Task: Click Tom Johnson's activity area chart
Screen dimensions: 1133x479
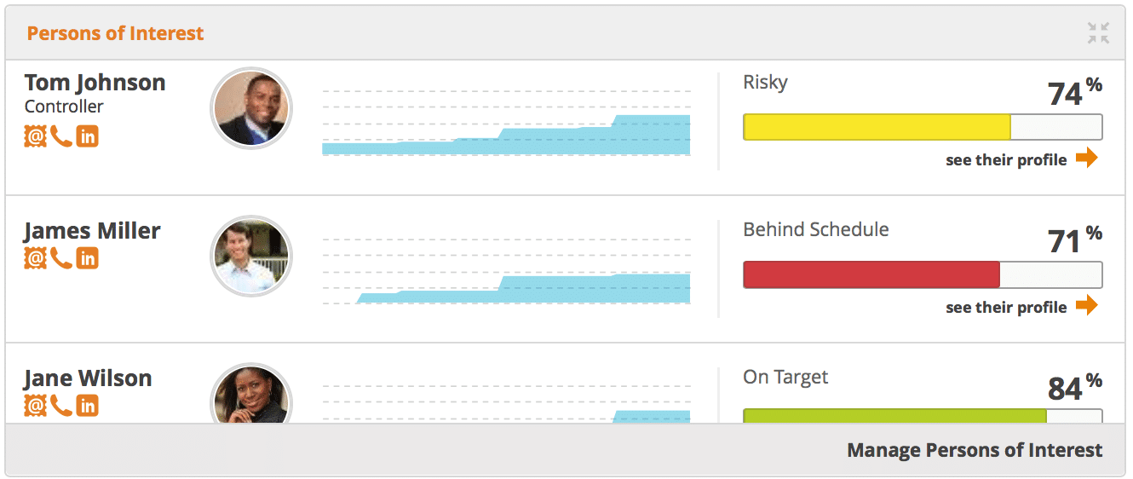Action: pos(506,124)
